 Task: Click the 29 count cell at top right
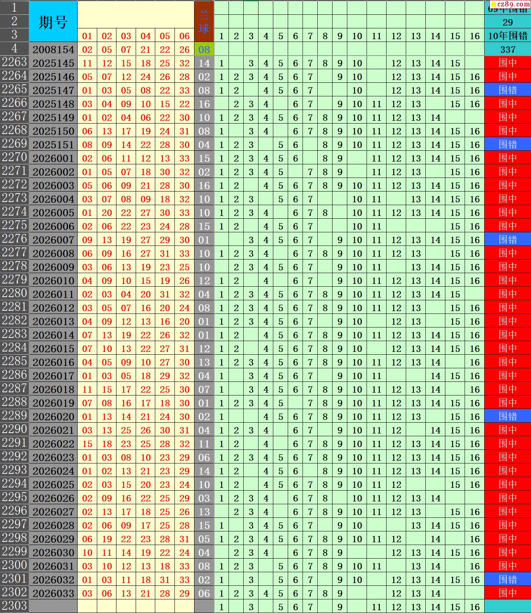pos(508,22)
